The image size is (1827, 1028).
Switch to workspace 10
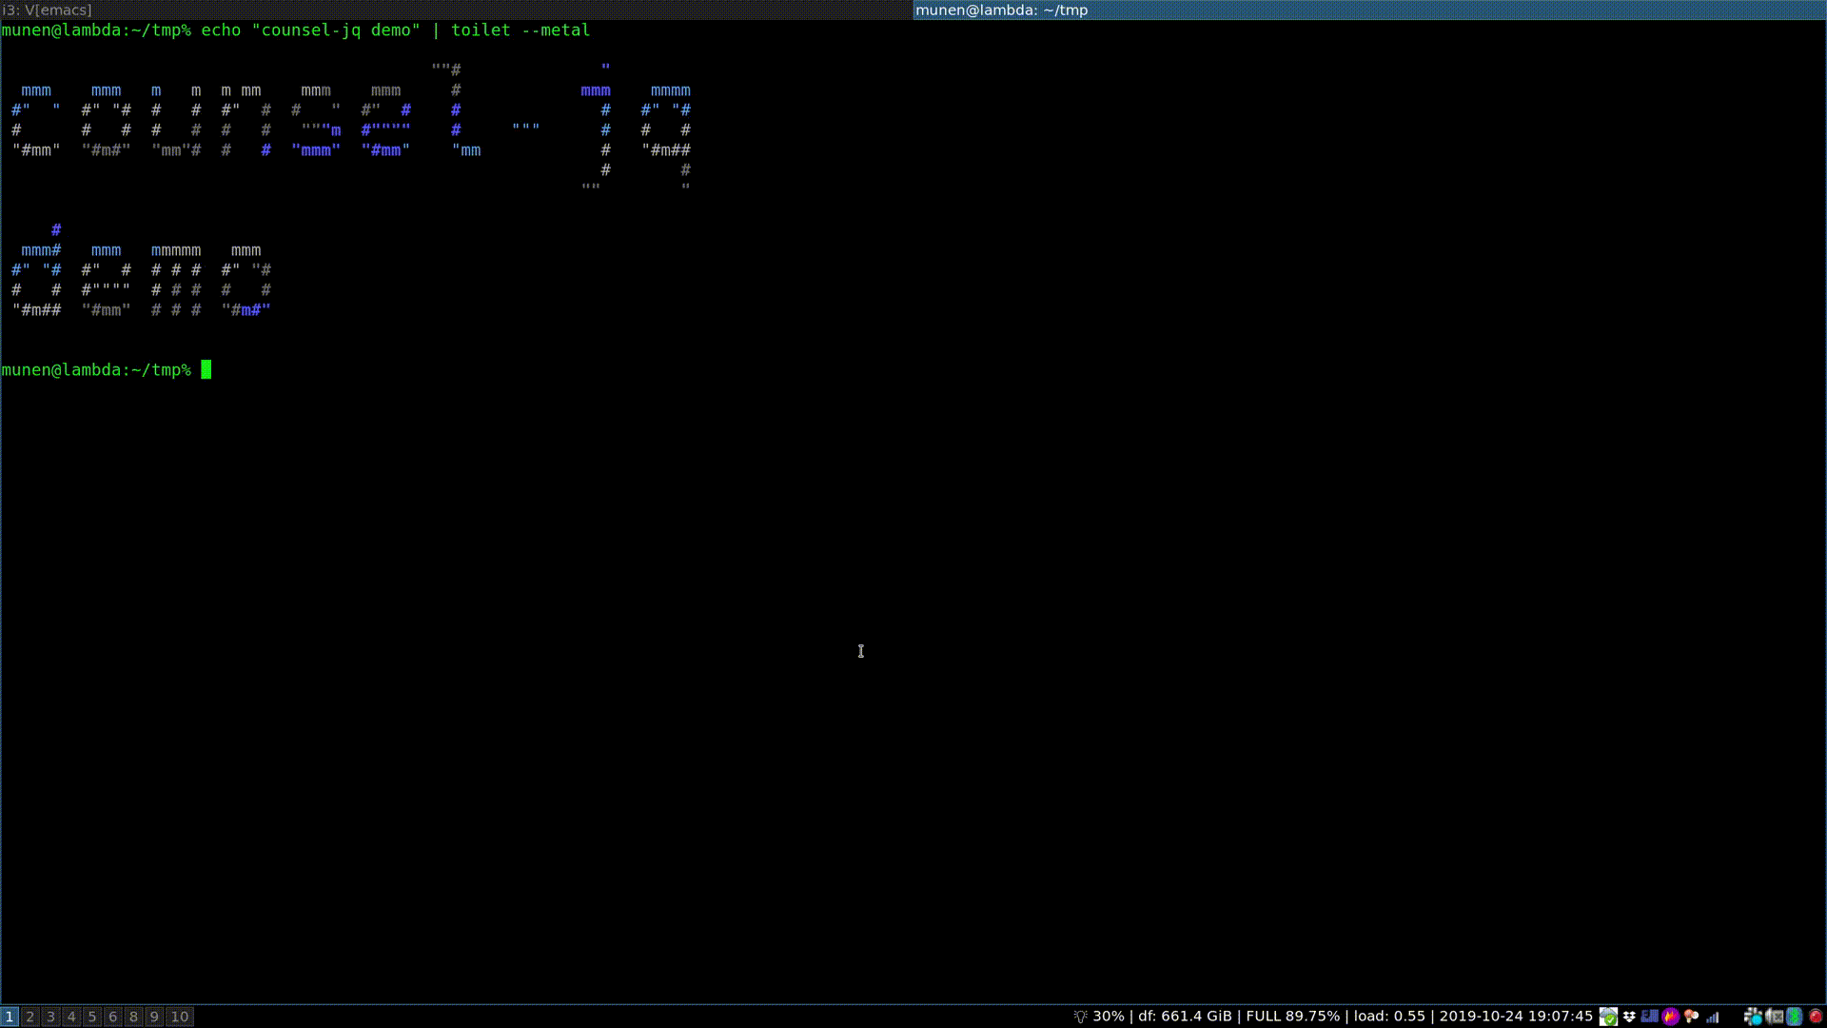tap(179, 1017)
